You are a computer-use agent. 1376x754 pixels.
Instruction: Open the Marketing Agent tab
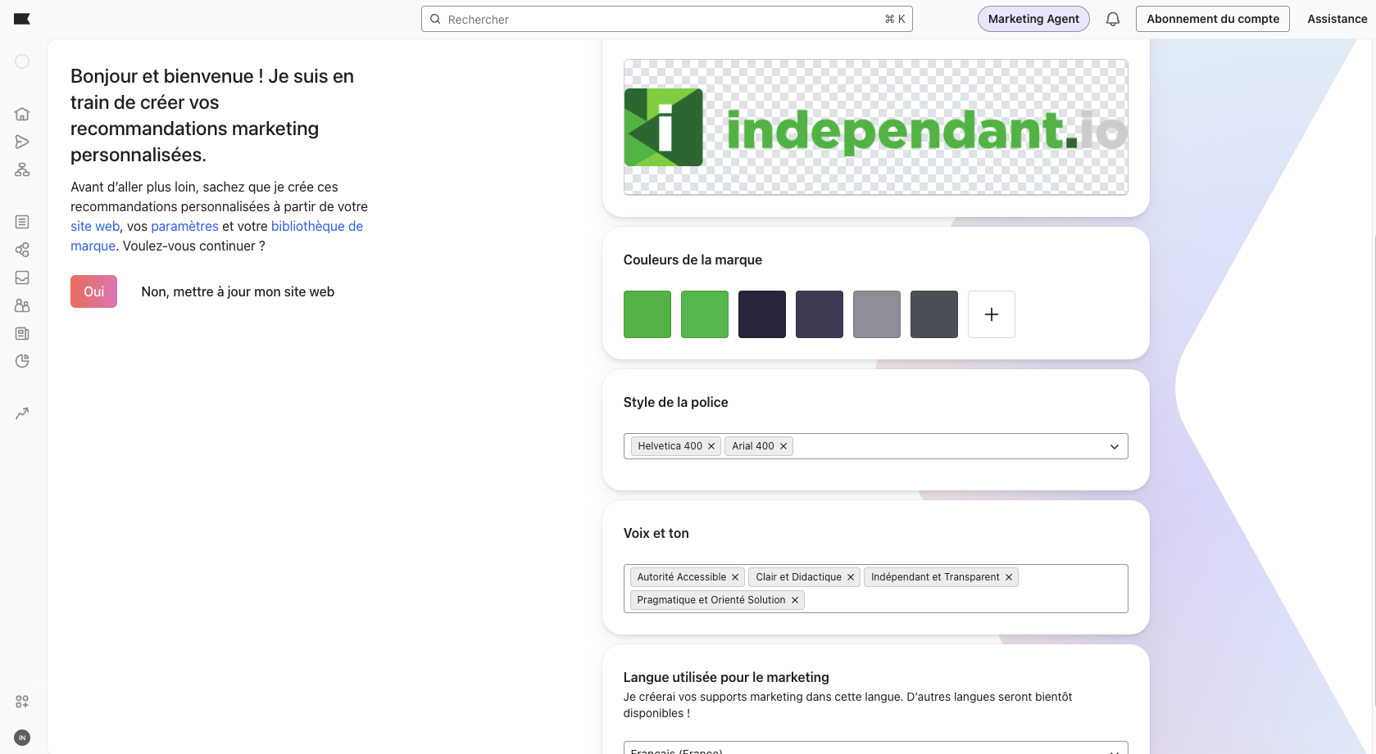click(x=1033, y=19)
